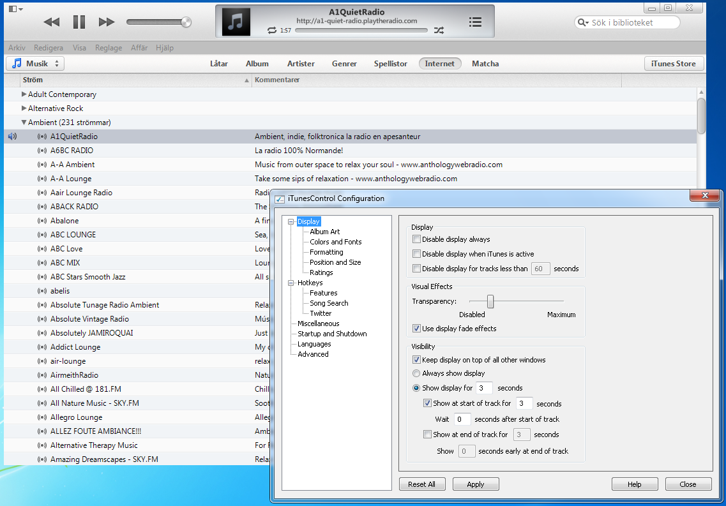
Task: Select the ABC MIX stream icon
Action: (42, 263)
